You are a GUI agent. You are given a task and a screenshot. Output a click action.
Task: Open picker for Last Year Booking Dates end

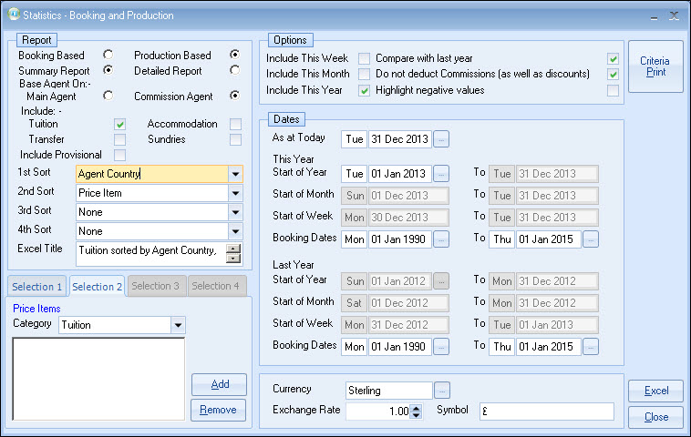[591, 347]
